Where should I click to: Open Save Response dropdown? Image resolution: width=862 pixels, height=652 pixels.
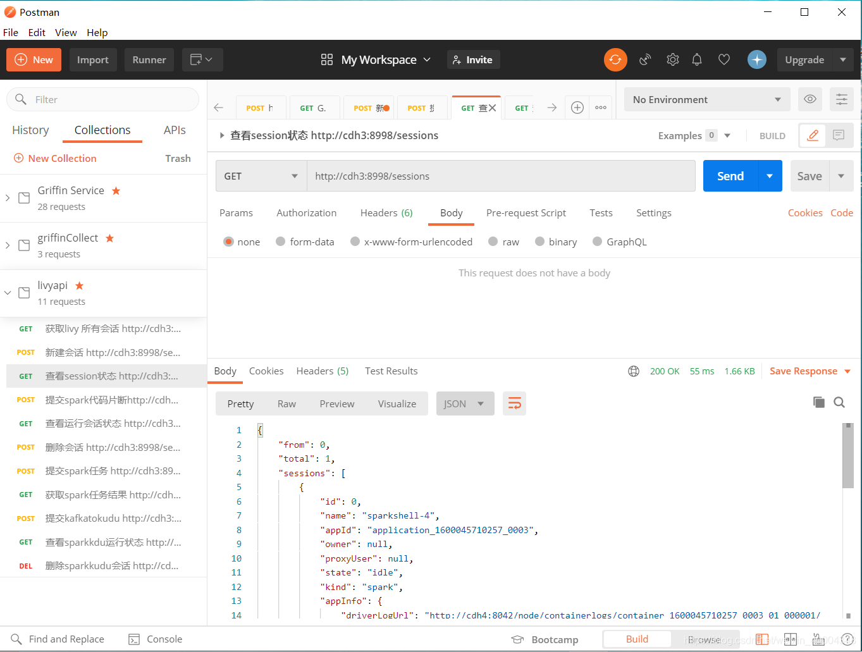[810, 371]
